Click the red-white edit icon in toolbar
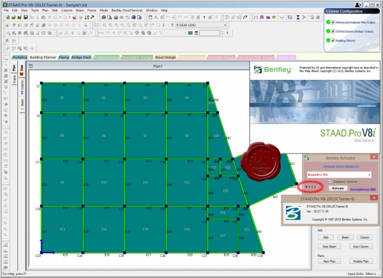Image resolution: width=383 pixels, height=278 pixels. (x=75, y=18)
